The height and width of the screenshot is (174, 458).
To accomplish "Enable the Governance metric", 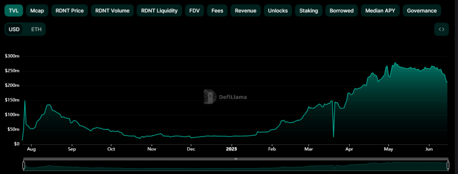I will pos(422,11).
